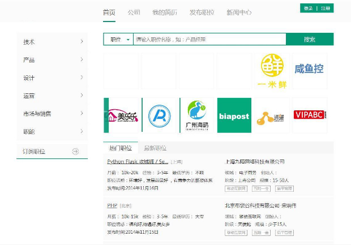Image resolution: width=351 pixels, height=245 pixels.
Task: Select the 产品 category label
Action: coord(29,60)
